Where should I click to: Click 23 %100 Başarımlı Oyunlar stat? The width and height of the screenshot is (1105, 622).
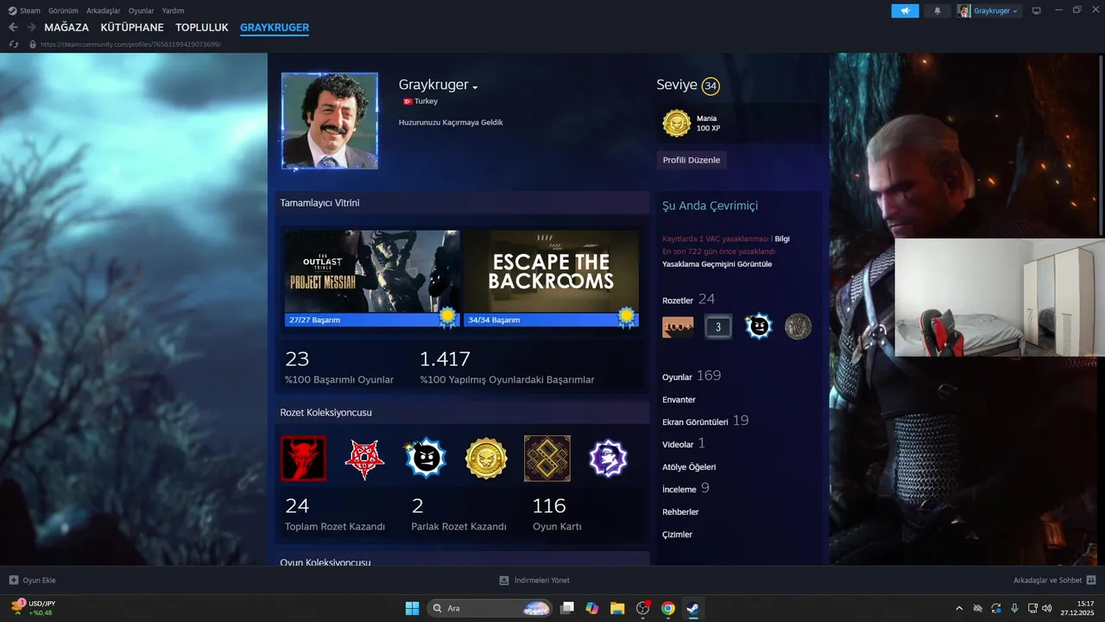pos(339,368)
